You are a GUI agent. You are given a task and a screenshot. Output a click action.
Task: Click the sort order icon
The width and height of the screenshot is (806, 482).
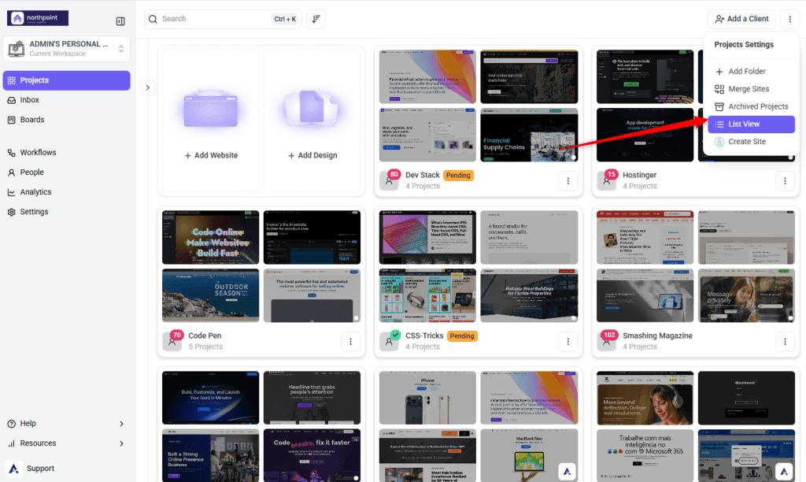(316, 19)
